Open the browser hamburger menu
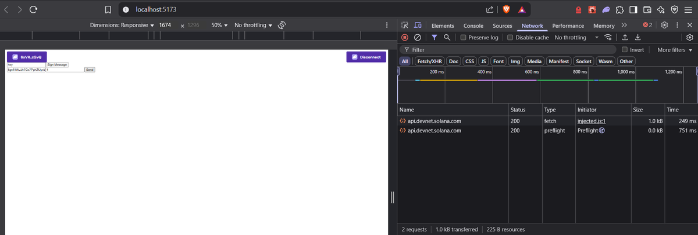 (689, 9)
